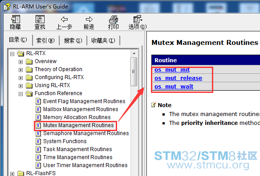260x176 pixels.
Task: Click the Routine table header
Action: click(x=206, y=60)
